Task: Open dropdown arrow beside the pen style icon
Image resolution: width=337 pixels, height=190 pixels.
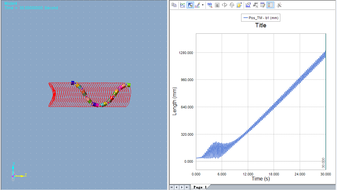Action: [x=203, y=5]
